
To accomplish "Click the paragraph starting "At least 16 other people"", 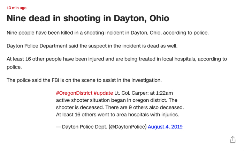I will point(116,59).
